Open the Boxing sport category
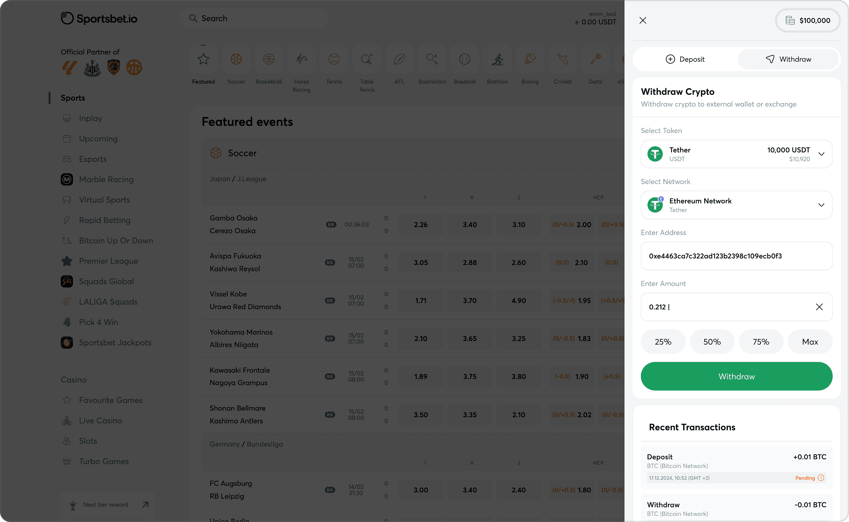The width and height of the screenshot is (849, 522). coord(530,59)
